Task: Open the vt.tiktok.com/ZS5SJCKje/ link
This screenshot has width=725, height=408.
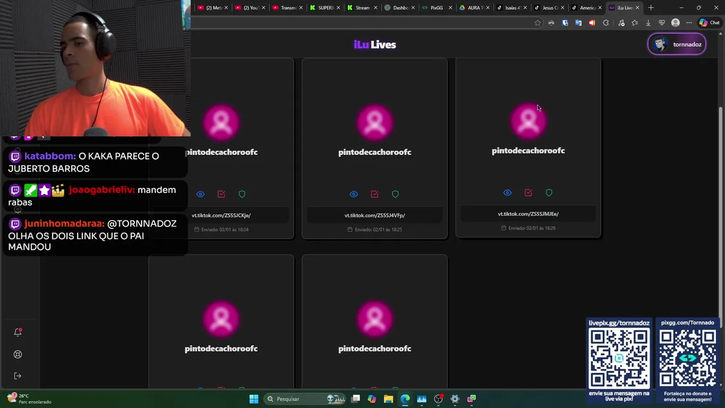Action: (x=221, y=215)
